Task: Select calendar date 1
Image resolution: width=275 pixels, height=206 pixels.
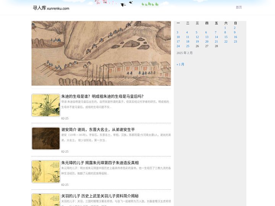Action: coord(225,28)
